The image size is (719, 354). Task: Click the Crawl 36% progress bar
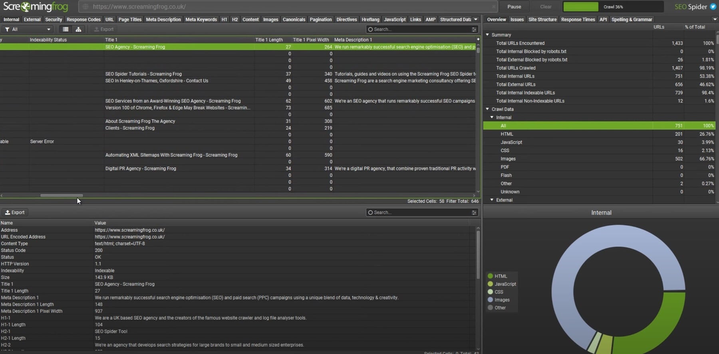[613, 7]
